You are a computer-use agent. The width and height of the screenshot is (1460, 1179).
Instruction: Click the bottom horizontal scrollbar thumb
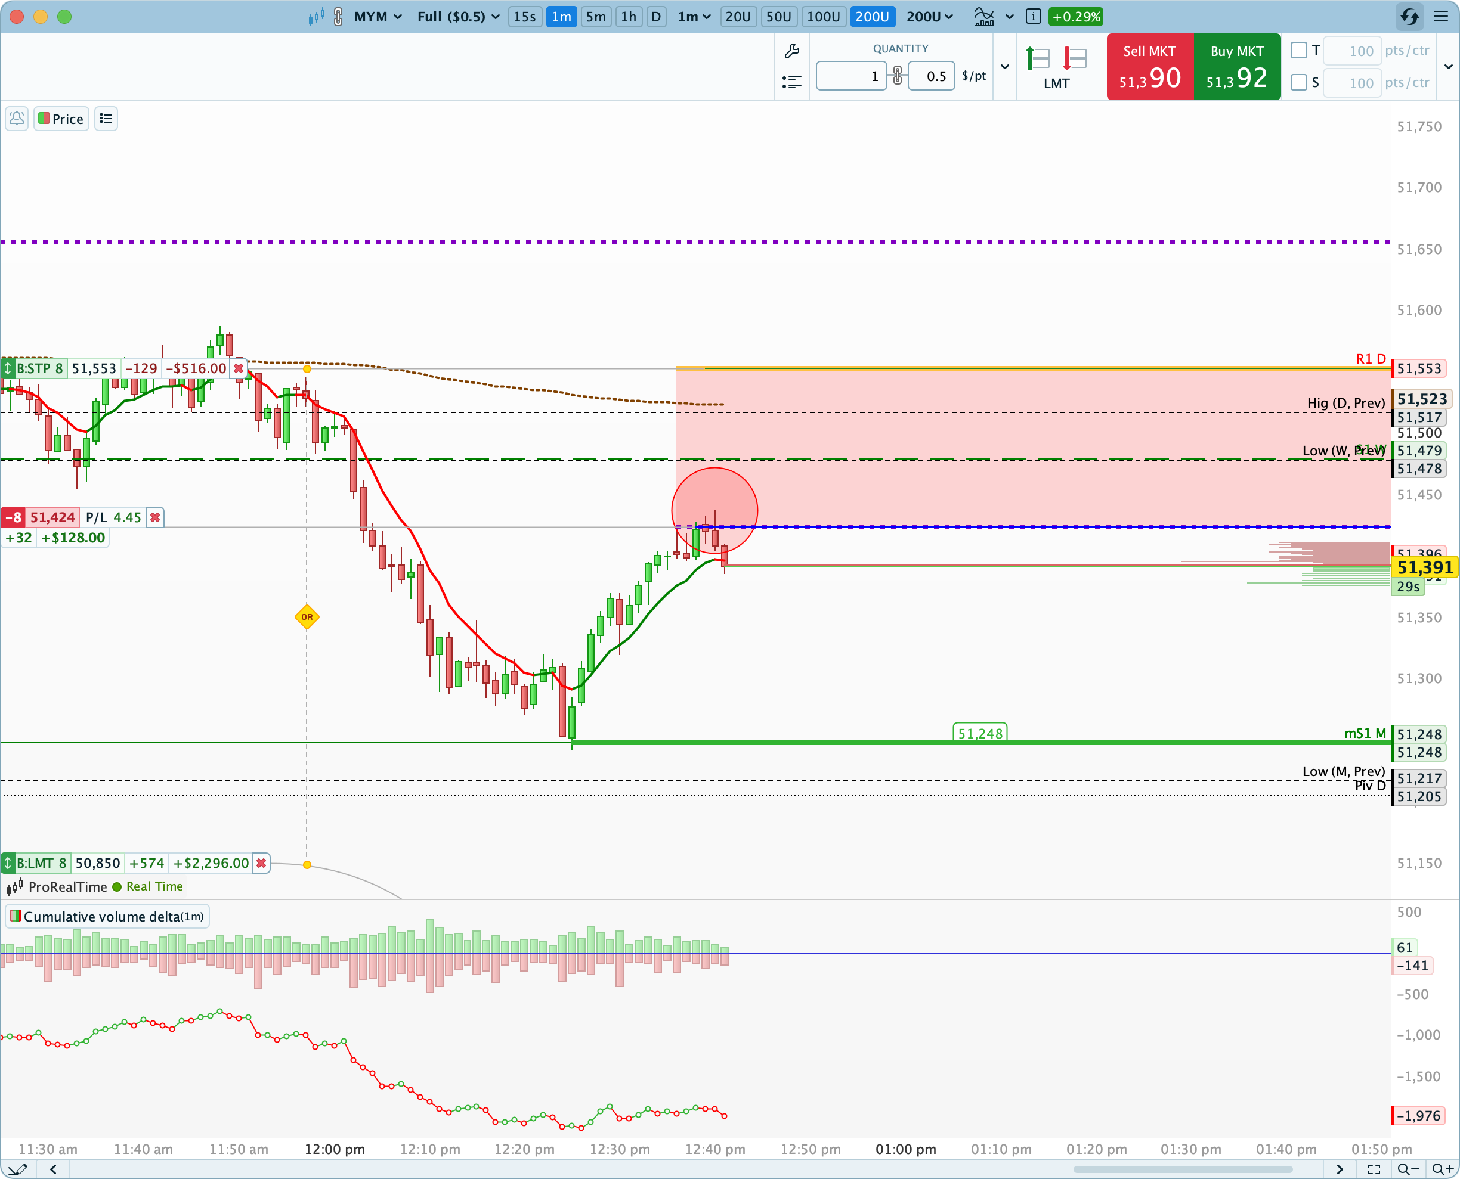click(x=1182, y=1169)
